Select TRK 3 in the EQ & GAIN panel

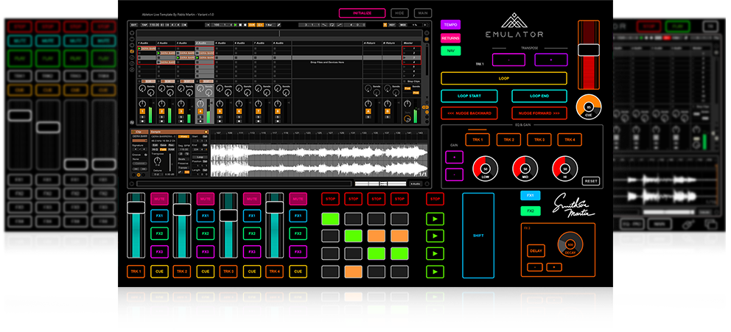tap(539, 140)
